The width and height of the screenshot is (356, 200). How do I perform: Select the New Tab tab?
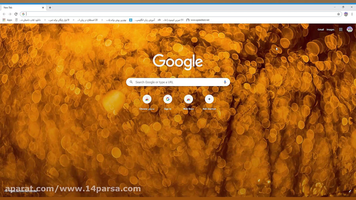[x=23, y=8]
